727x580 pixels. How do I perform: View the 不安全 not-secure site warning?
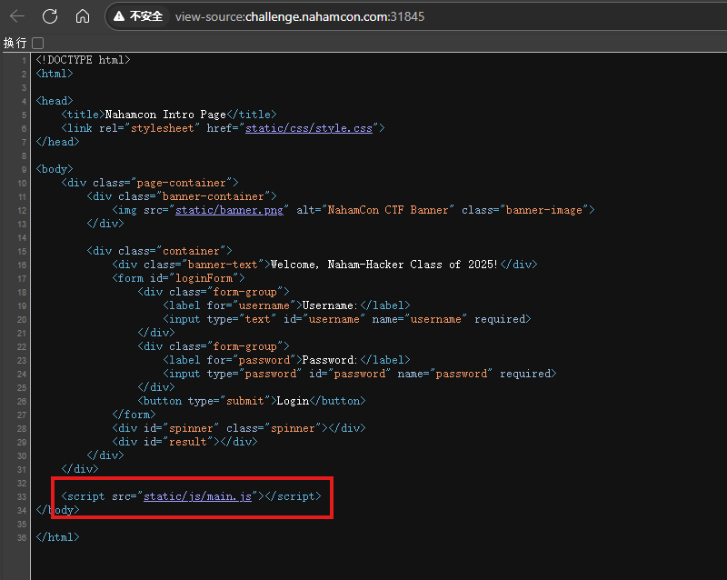coord(139,16)
